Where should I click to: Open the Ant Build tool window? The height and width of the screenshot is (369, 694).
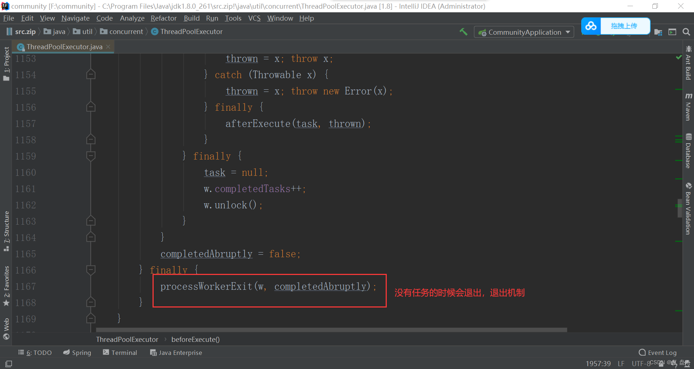688,63
